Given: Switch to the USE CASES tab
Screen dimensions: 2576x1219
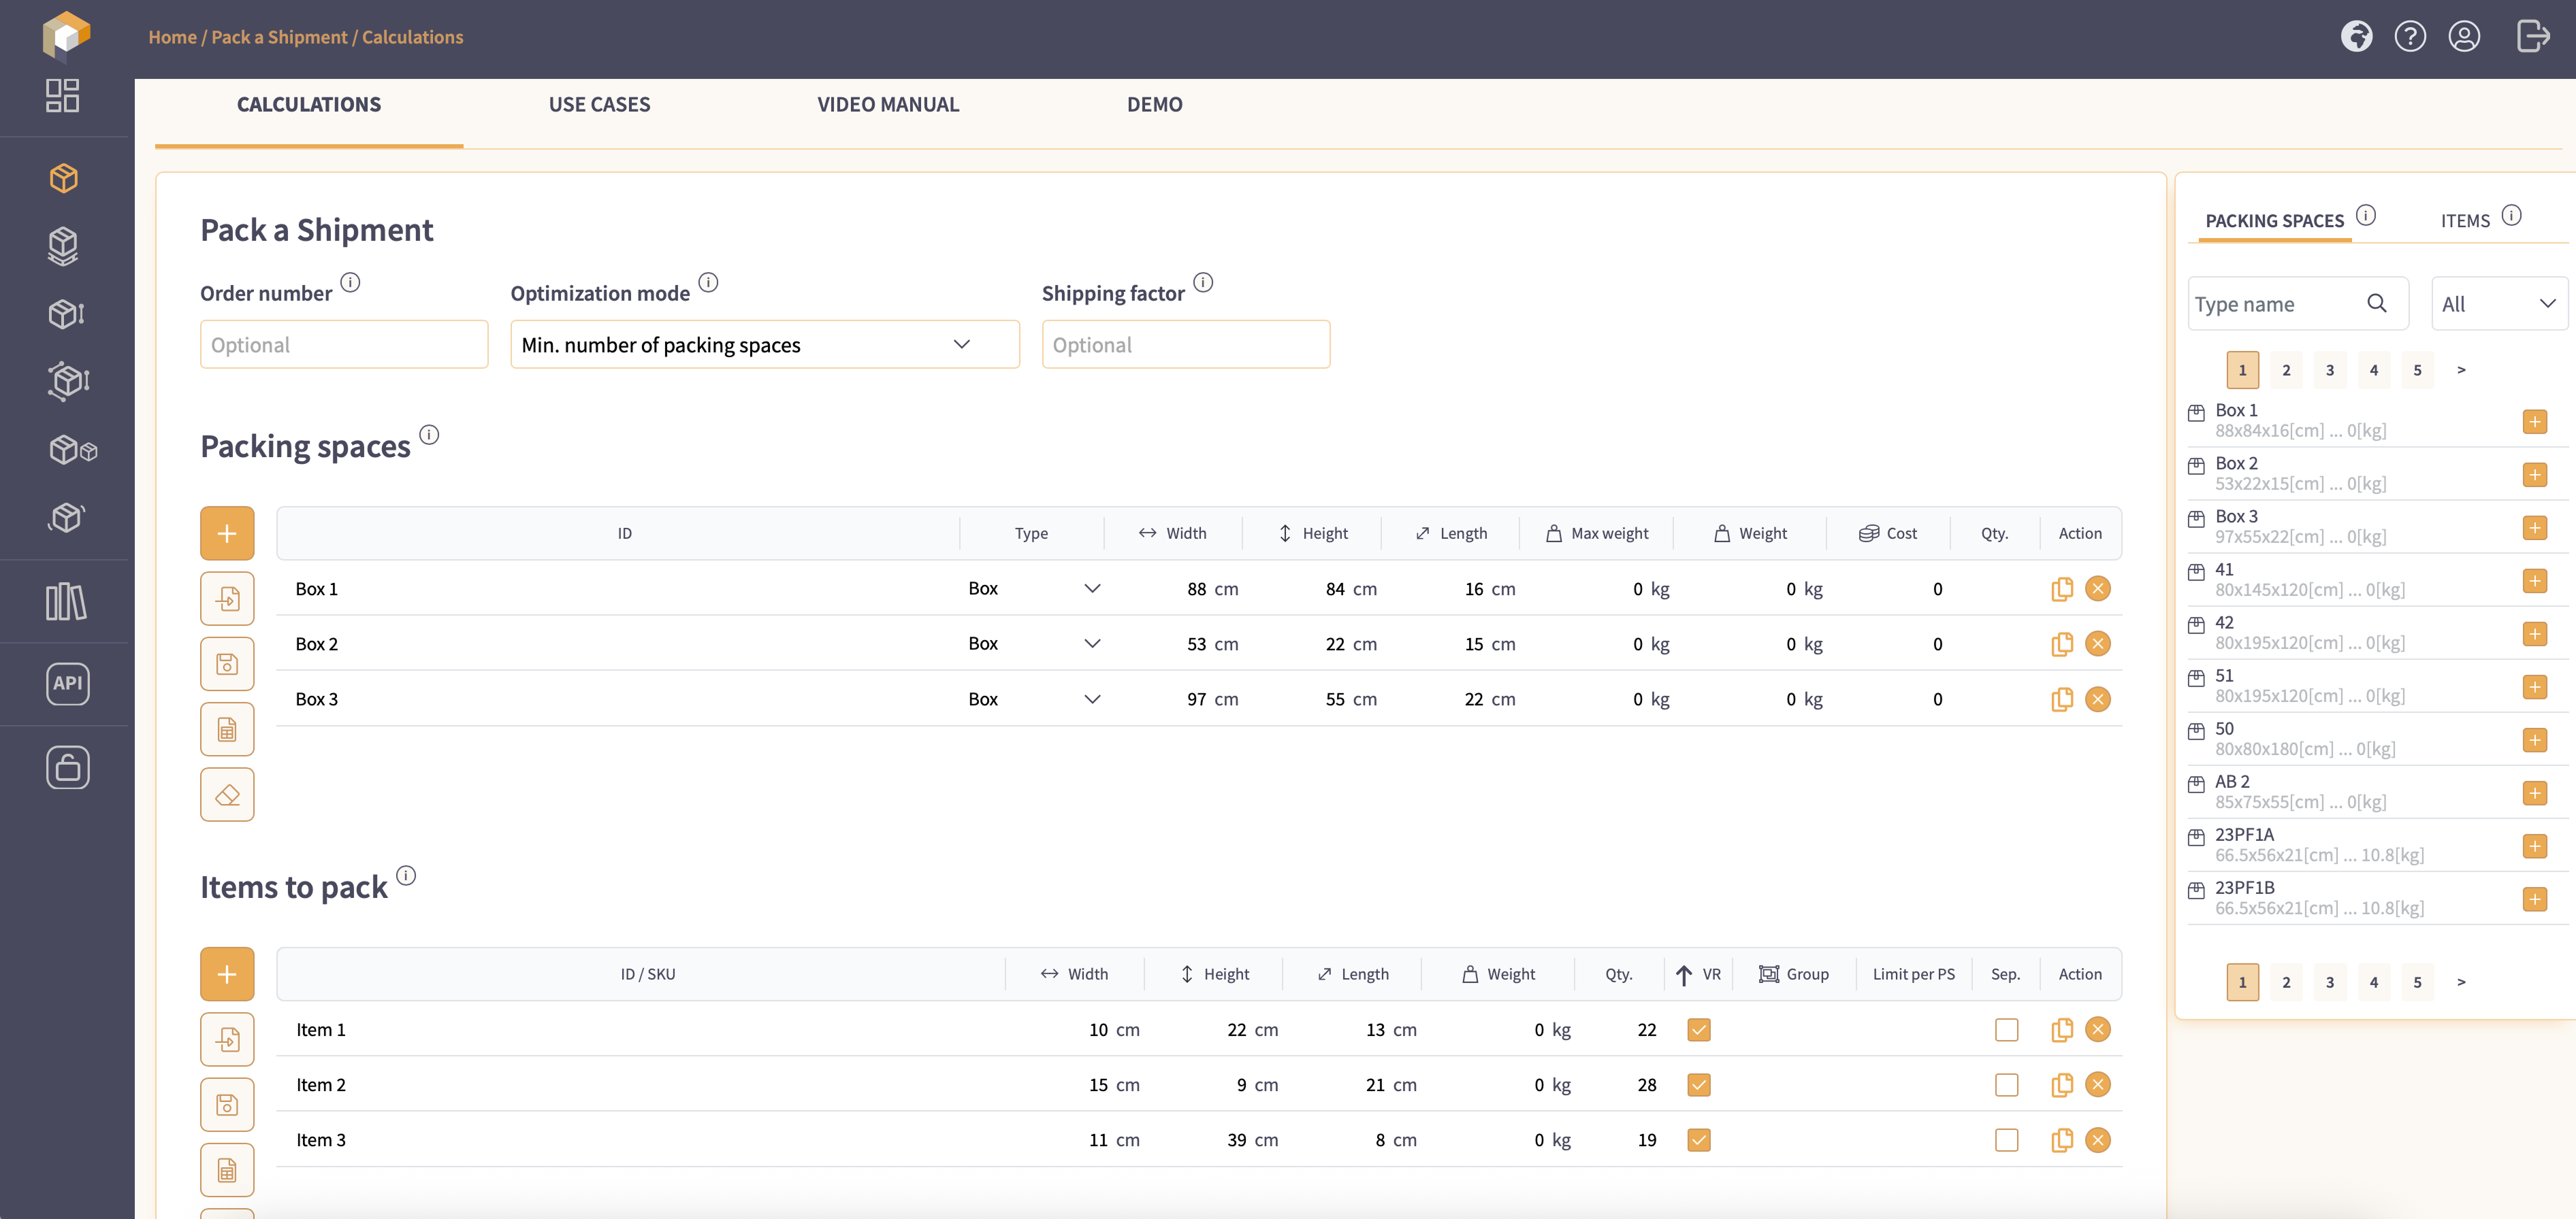Looking at the screenshot, I should pos(599,105).
